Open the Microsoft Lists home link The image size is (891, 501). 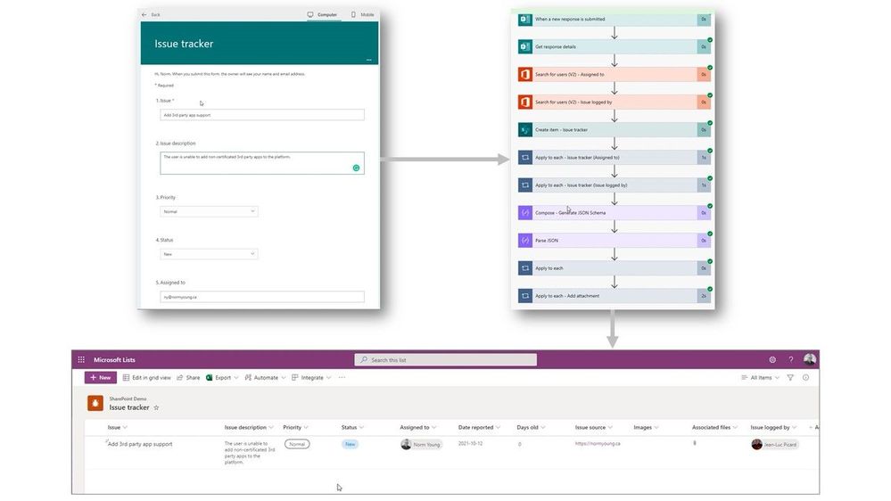pyautogui.click(x=114, y=359)
